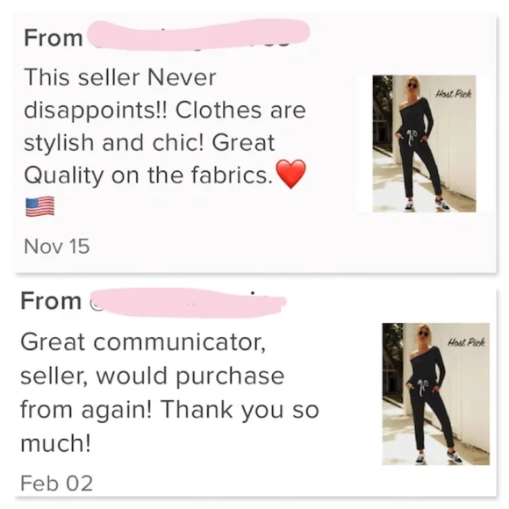Viewport: 509px width, 509px height.
Task: Open the redacted username in first review
Action: [198, 35]
